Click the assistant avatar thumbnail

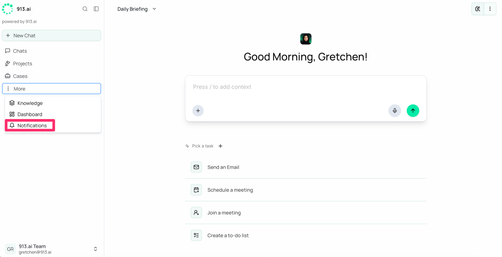pyautogui.click(x=306, y=39)
